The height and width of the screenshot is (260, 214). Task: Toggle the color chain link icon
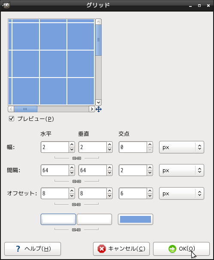[76, 230]
